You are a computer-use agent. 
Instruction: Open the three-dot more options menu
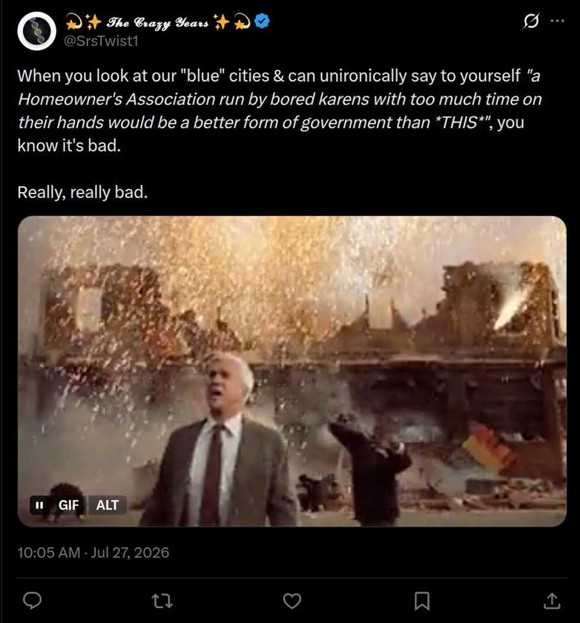pos(557,21)
